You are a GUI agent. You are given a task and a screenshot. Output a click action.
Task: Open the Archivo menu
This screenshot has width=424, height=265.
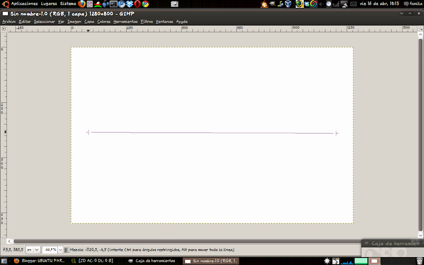pyautogui.click(x=9, y=22)
